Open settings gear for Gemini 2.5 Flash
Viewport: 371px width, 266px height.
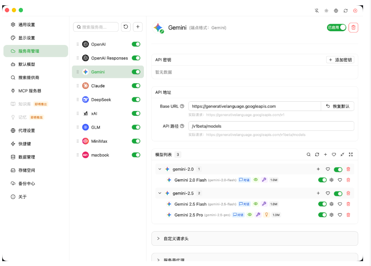(331, 204)
